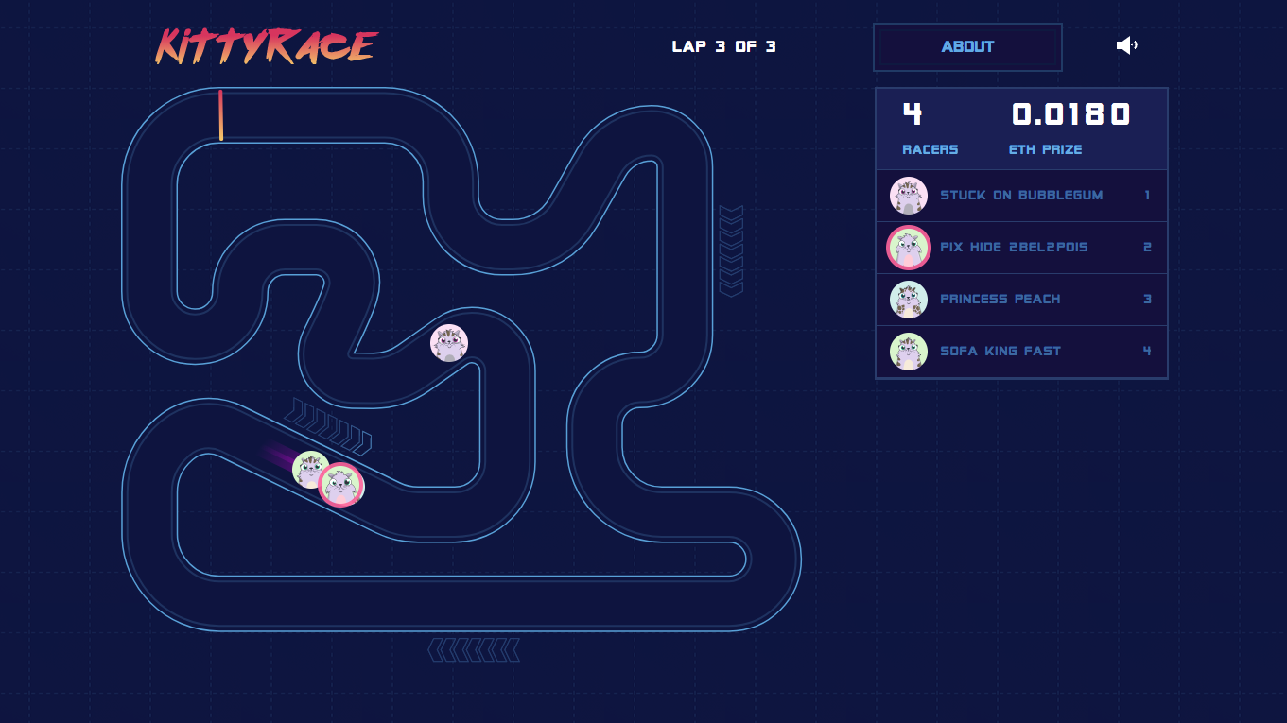Screen dimensions: 1287x723
Task: Open the Stuck On Bubblegum racer name
Action: point(1021,196)
